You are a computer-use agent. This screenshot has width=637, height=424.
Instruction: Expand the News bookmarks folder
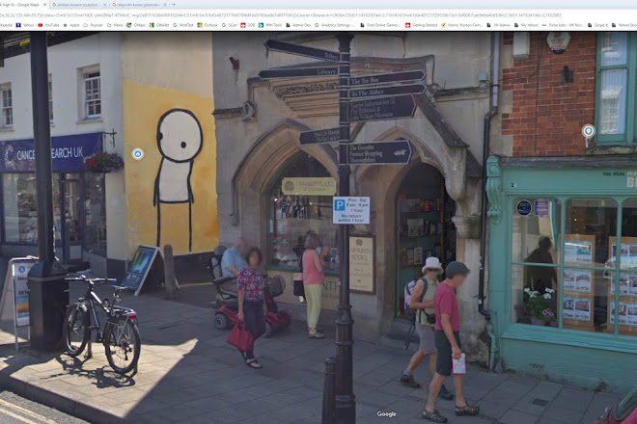coord(115,25)
